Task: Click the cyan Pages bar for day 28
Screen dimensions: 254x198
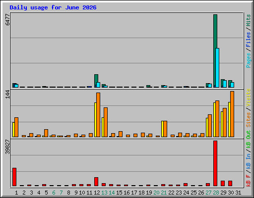Action: click(217, 68)
